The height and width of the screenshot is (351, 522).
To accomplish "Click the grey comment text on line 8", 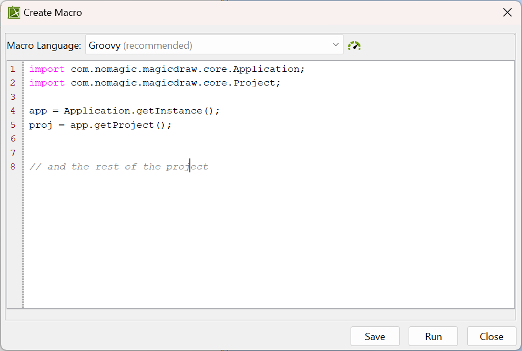I will [x=118, y=167].
